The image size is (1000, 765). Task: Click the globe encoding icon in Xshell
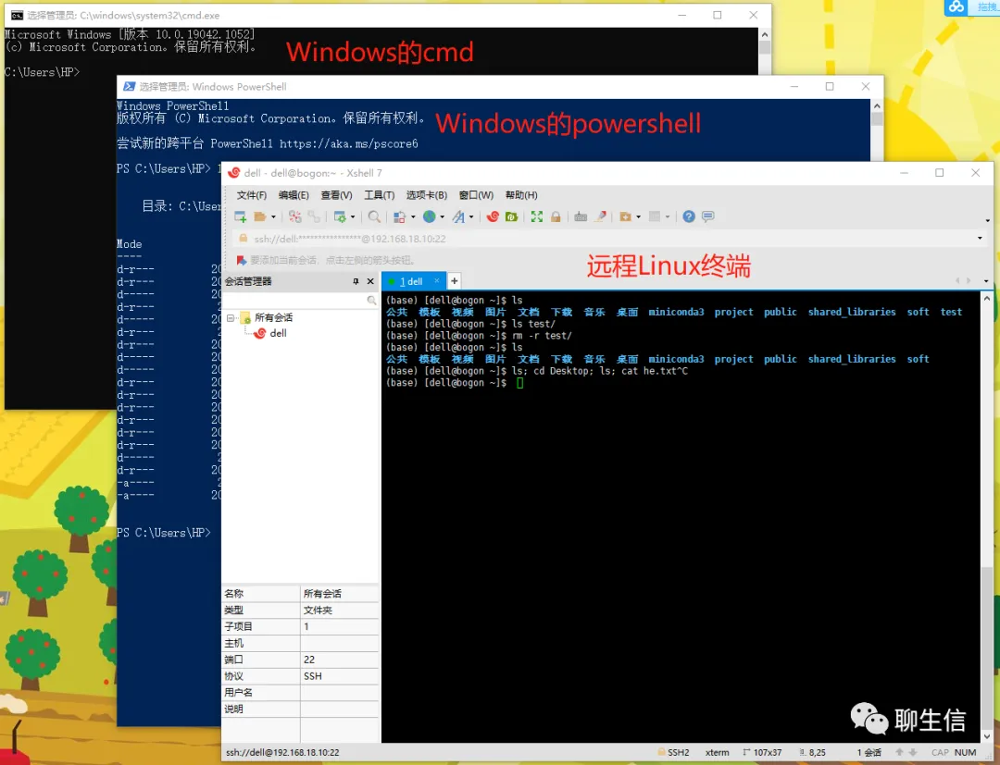(x=430, y=216)
